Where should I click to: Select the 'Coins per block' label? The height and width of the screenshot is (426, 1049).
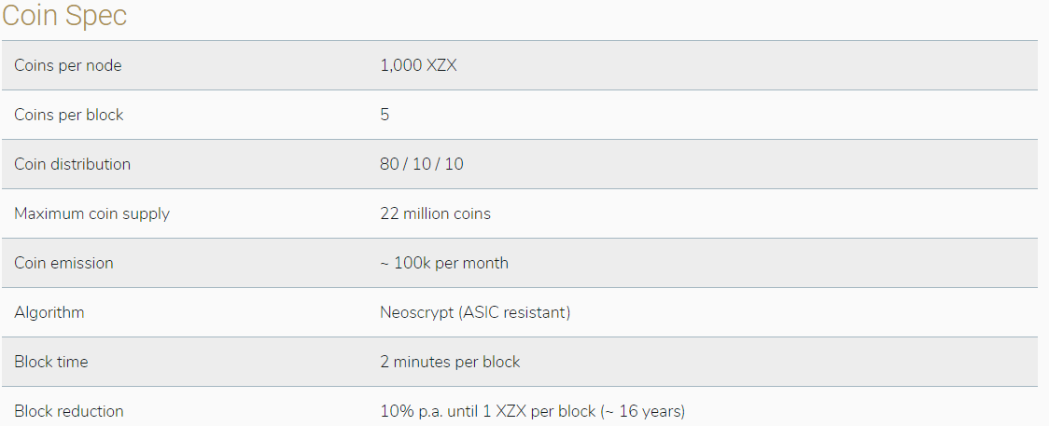pos(69,115)
